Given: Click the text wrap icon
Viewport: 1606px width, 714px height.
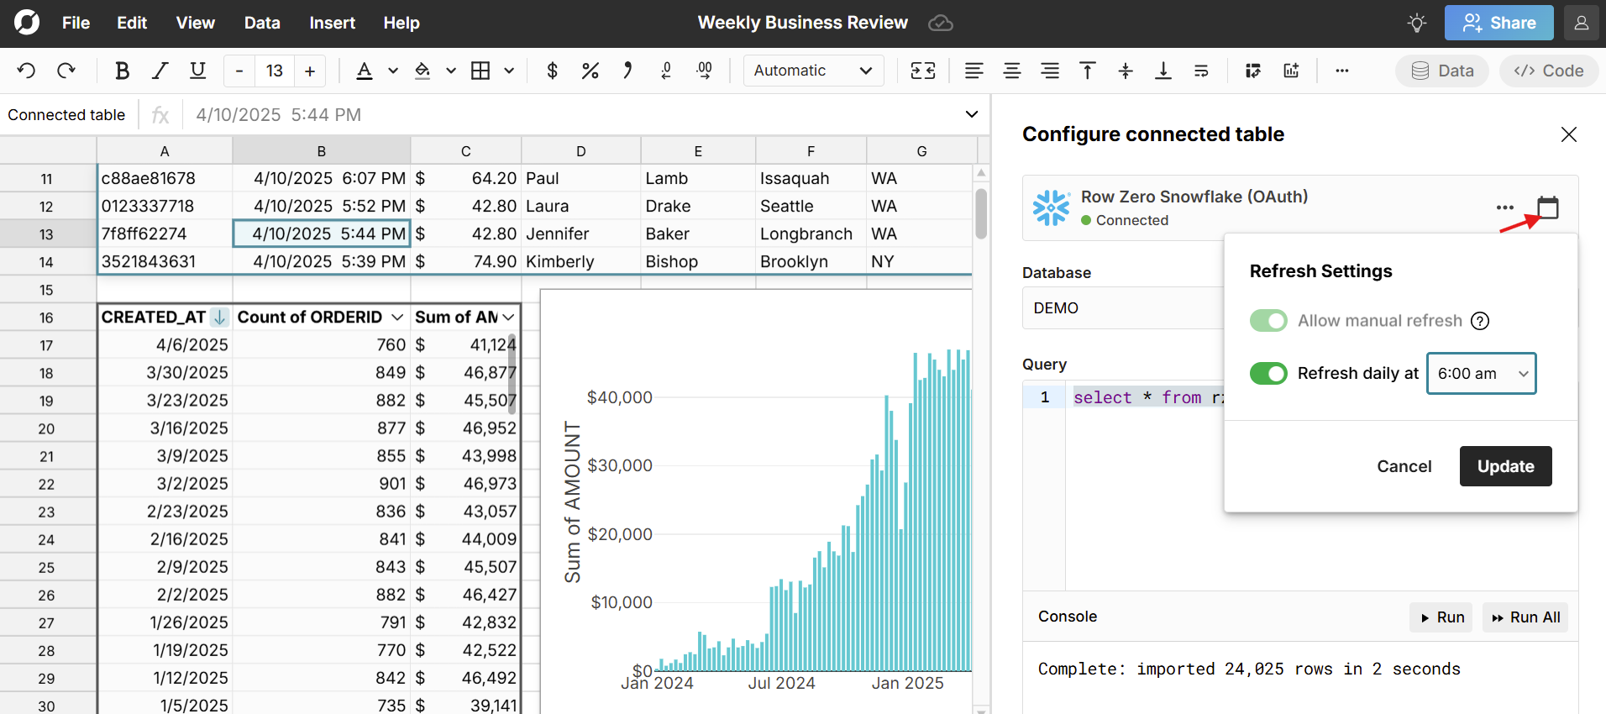Looking at the screenshot, I should coord(1201,71).
